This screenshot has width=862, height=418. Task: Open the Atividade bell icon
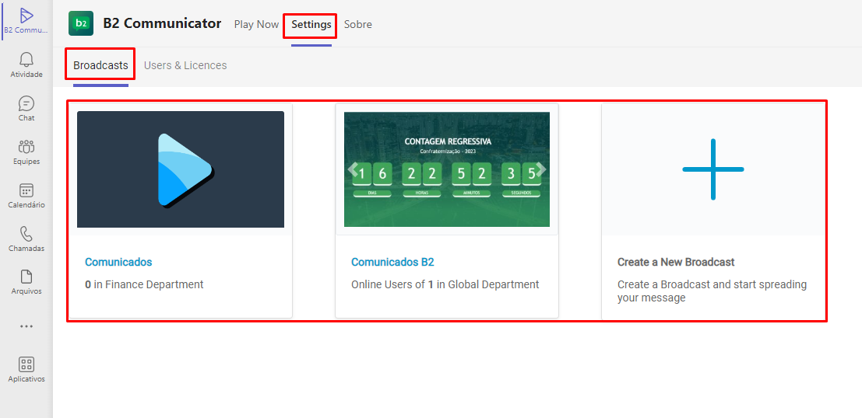(26, 59)
